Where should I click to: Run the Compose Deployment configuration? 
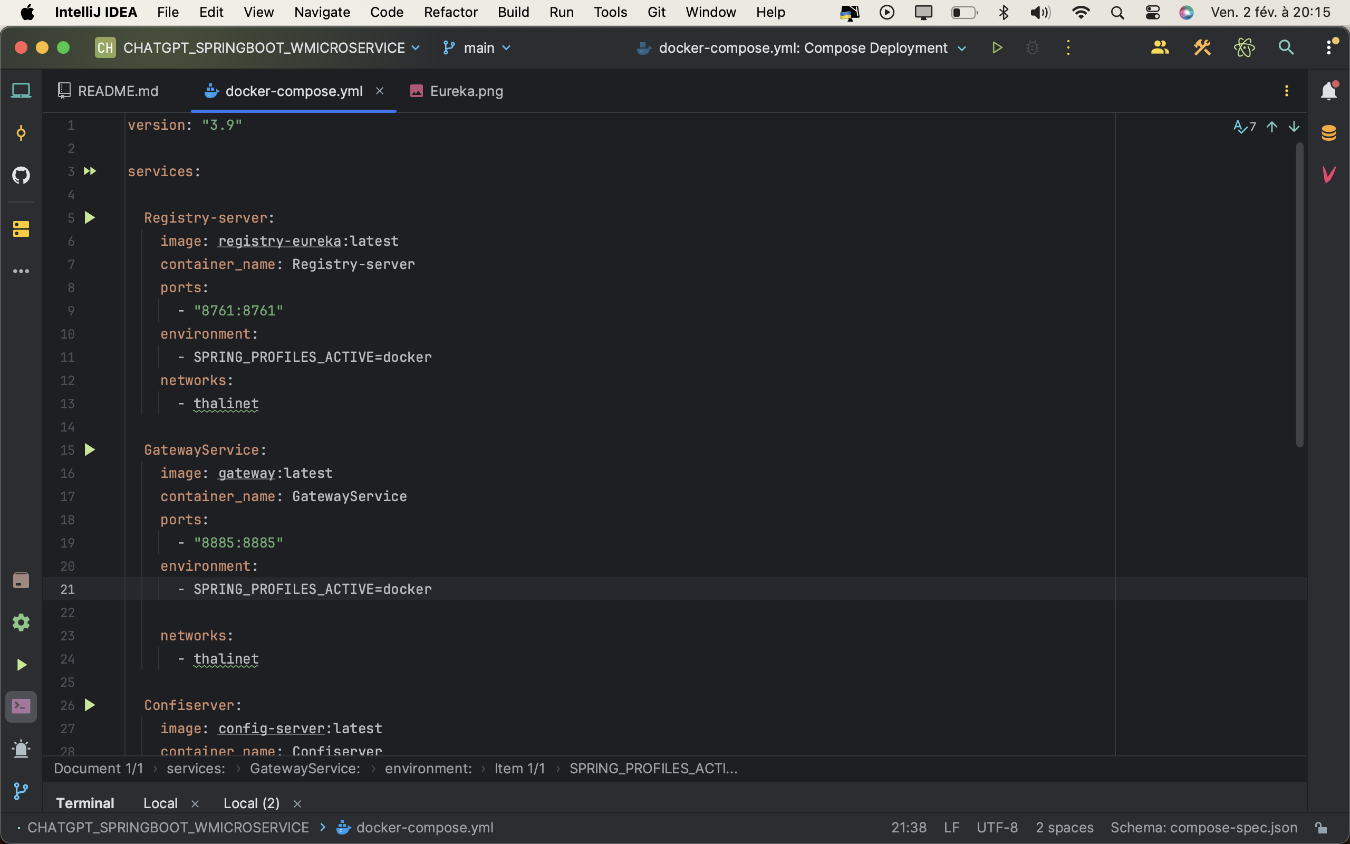997,48
